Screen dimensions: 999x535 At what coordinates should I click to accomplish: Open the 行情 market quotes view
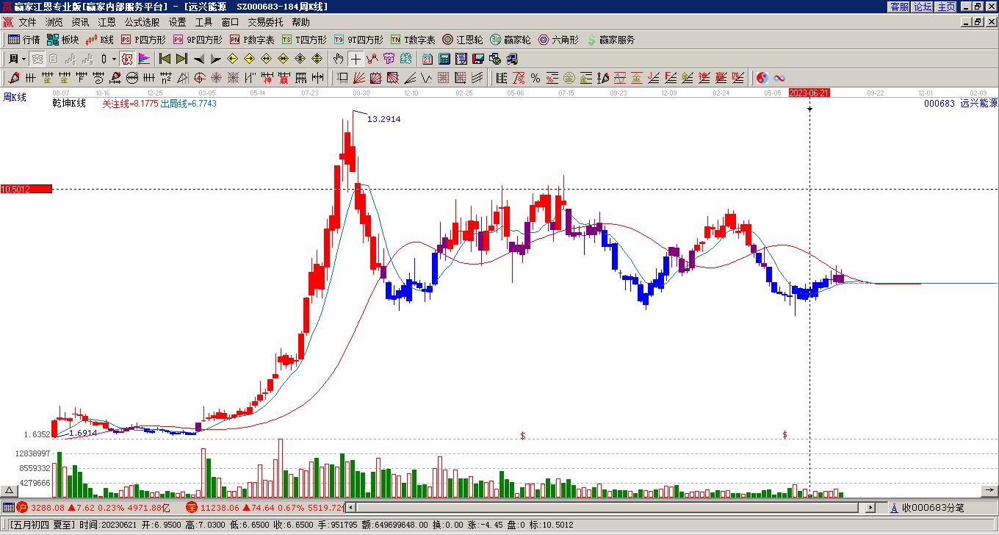coord(24,40)
